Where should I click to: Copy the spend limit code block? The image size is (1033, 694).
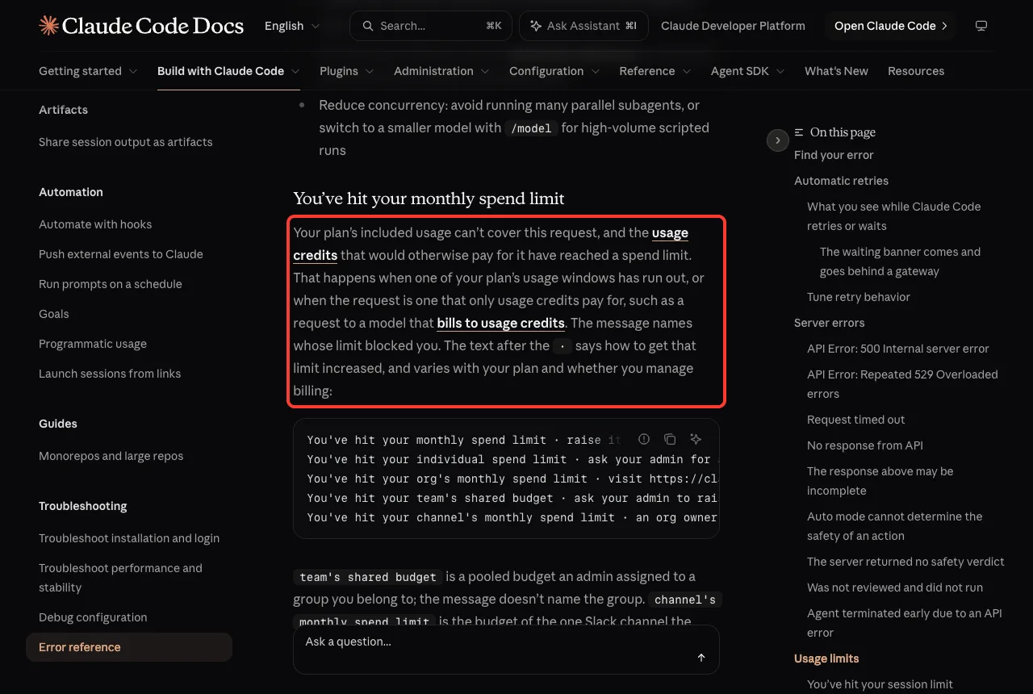coord(670,439)
